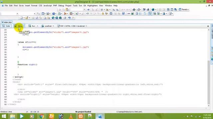Image resolution: width=213 pixels, height=119 pixels.
Task: Click the Open folder icon
Action: (27, 18)
